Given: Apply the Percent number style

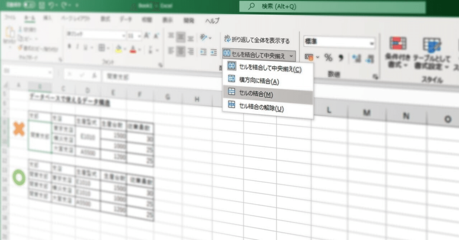Looking at the screenshot, I should (328, 57).
